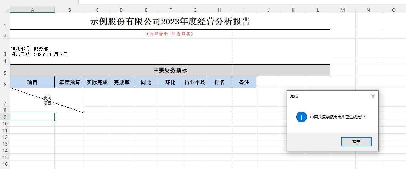The width and height of the screenshot is (406, 169).
Task: Click the diagonal 期间/项目 header cell
Action: 47,100
